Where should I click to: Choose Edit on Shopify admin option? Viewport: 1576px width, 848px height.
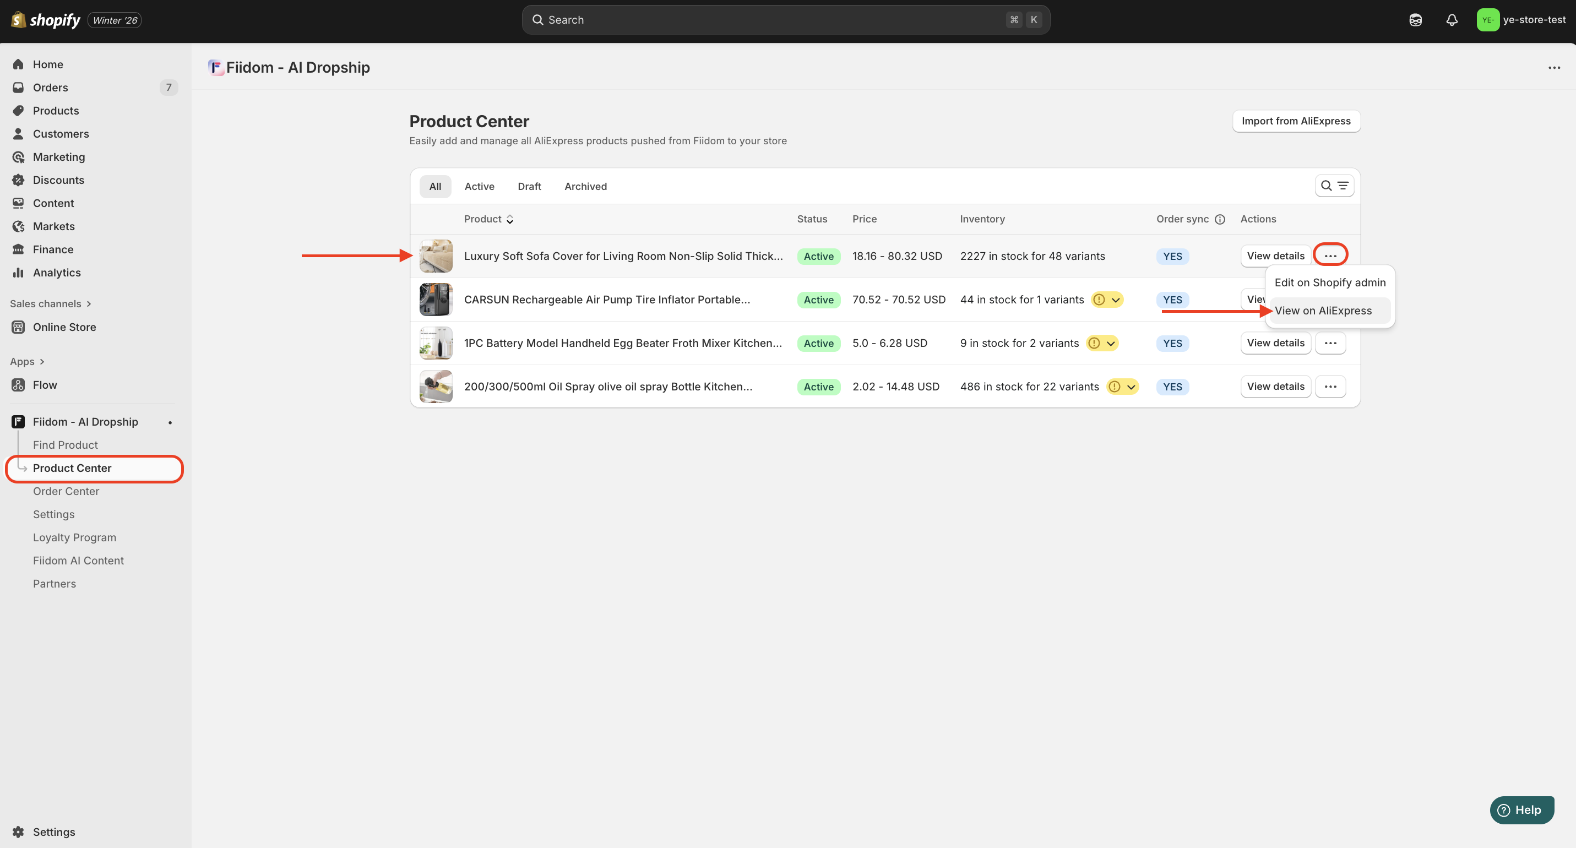click(1329, 282)
